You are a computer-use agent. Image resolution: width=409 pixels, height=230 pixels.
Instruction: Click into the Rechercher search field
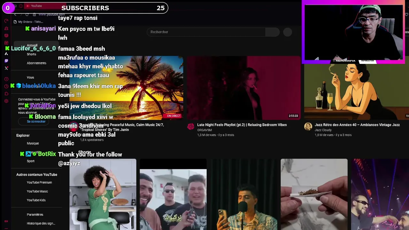pyautogui.click(x=206, y=32)
